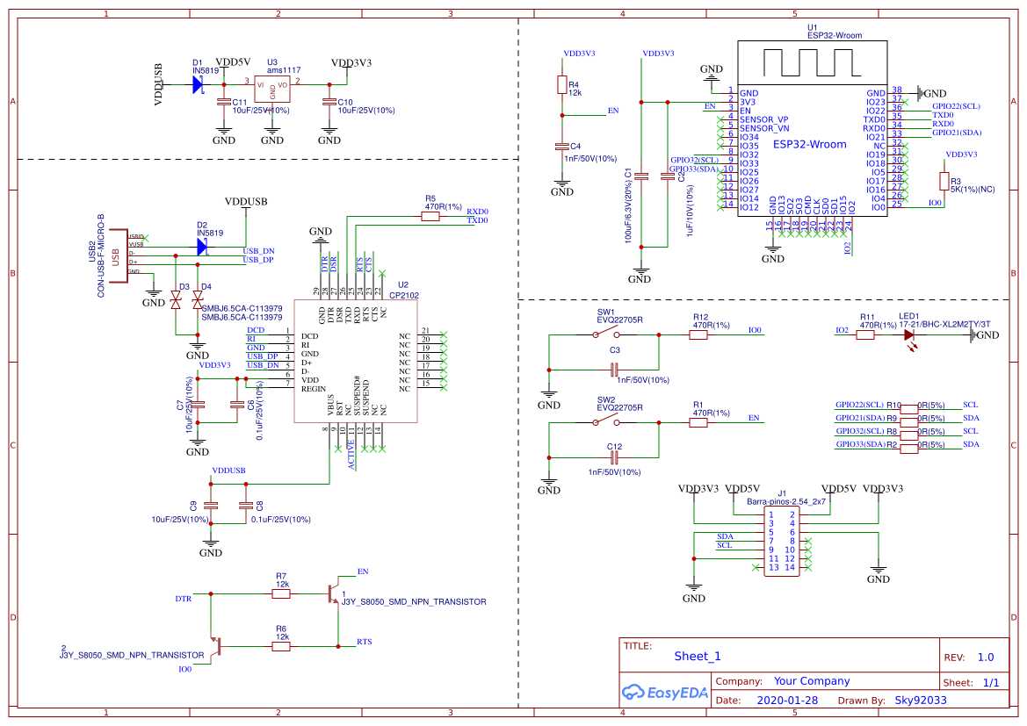The width and height of the screenshot is (1027, 726).
Task: Click the C7 capacitor symbol
Action: pos(197,406)
